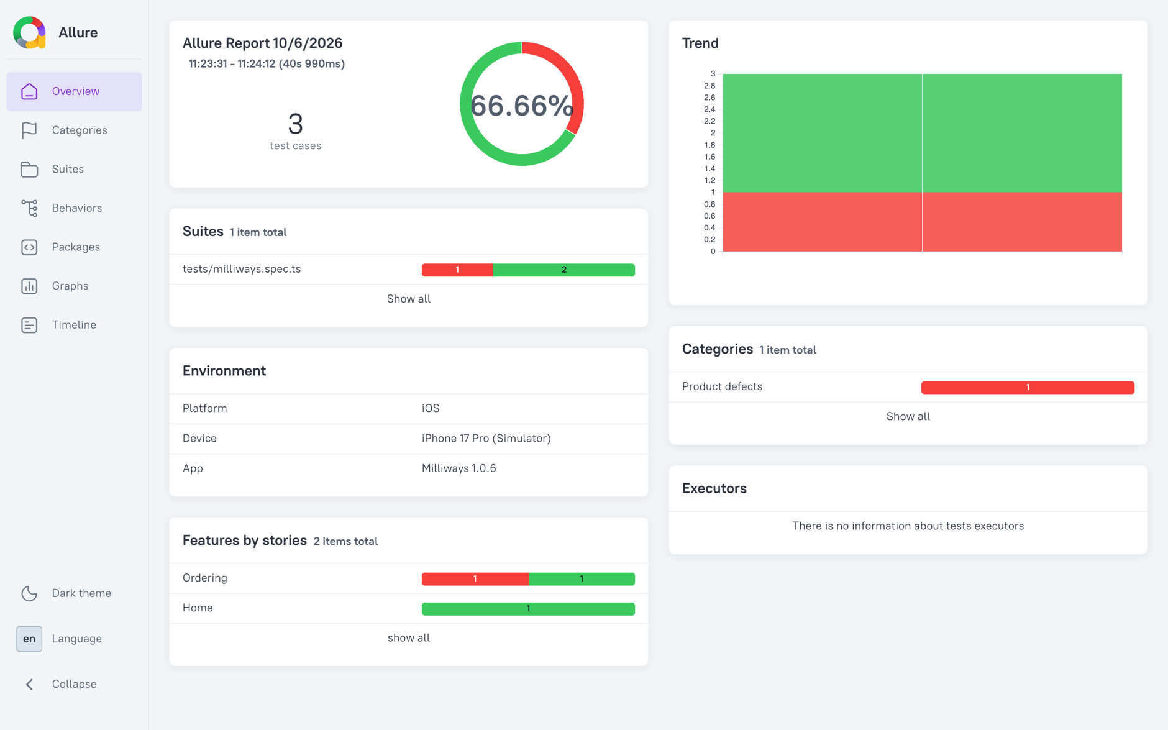Switch on Dark theme
The image size is (1168, 730).
pos(81,593)
